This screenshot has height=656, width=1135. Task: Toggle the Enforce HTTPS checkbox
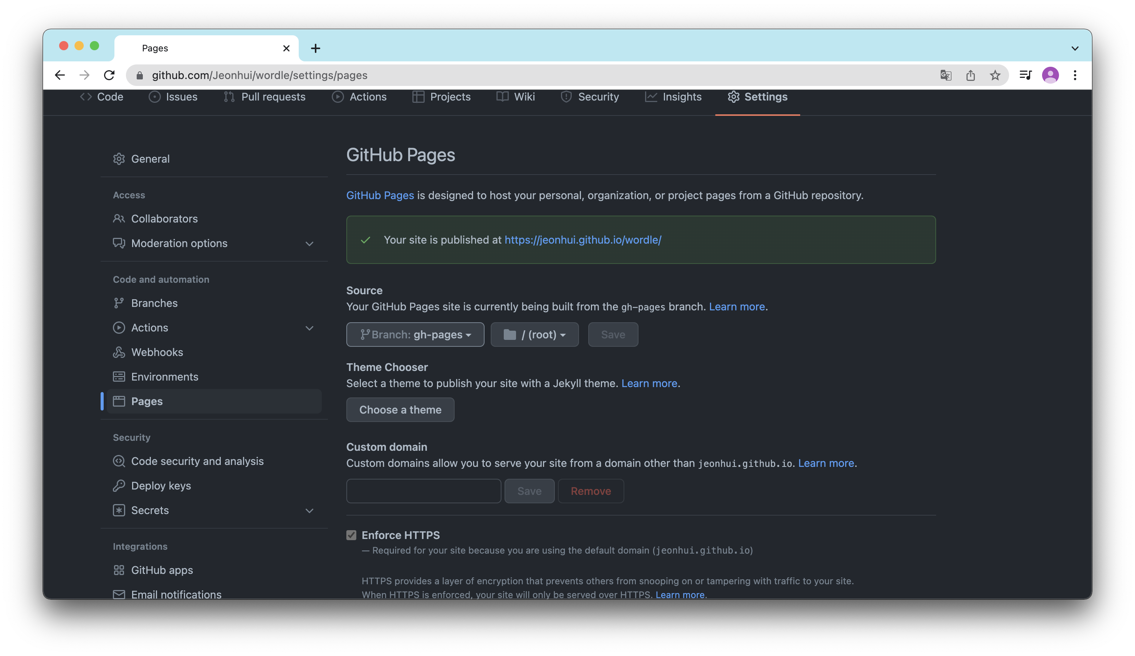pos(351,535)
